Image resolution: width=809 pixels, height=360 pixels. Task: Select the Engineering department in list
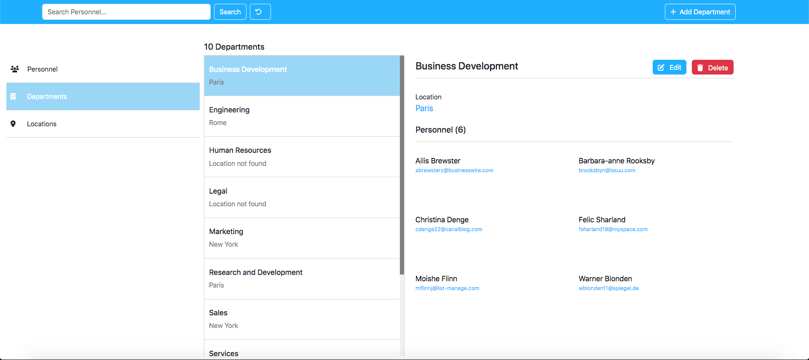[x=302, y=116]
